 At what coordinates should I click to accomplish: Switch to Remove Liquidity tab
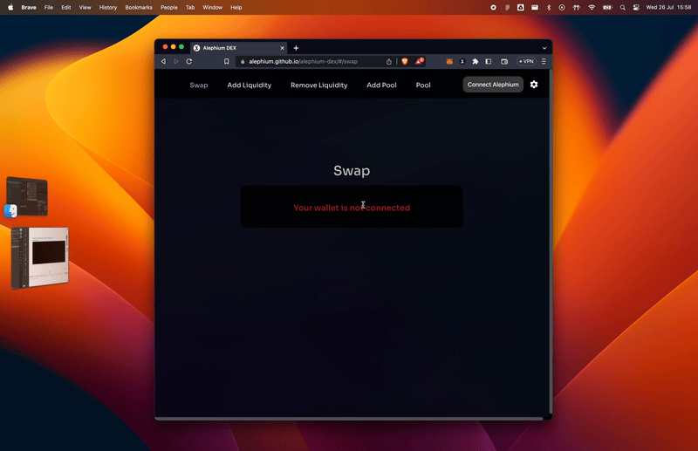click(x=318, y=85)
